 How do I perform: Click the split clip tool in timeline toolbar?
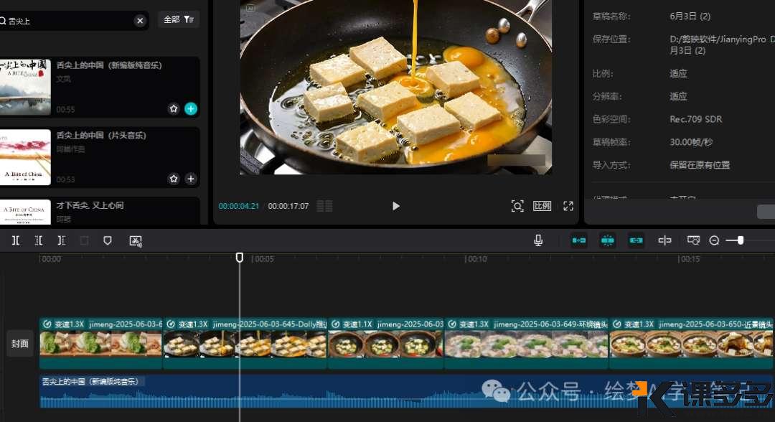(16, 240)
